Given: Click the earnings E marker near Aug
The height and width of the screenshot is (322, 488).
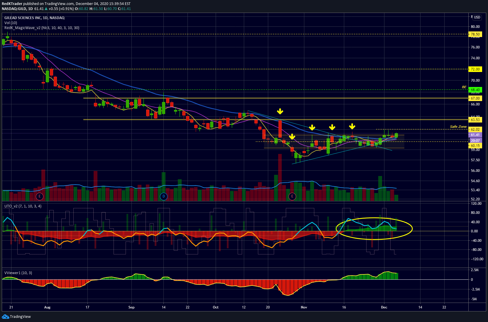Looking at the screenshot, I should (x=39, y=197).
